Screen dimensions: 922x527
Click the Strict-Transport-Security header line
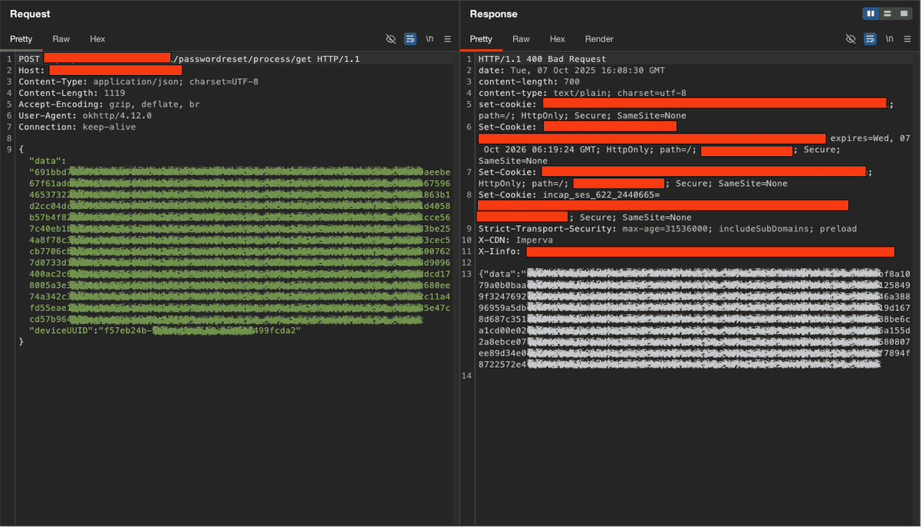coord(667,228)
